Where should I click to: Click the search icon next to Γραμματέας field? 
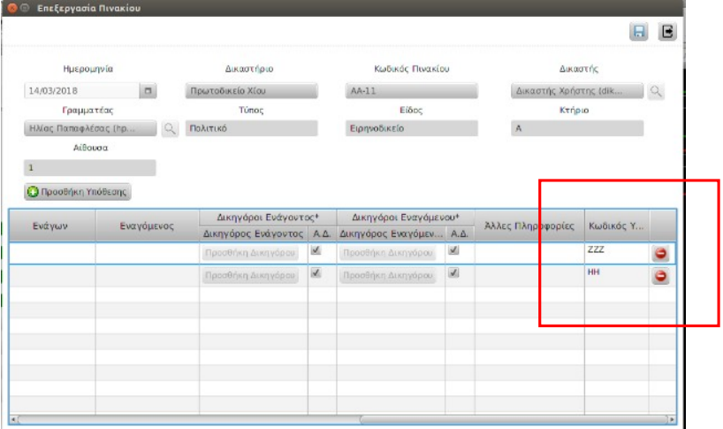coord(170,128)
